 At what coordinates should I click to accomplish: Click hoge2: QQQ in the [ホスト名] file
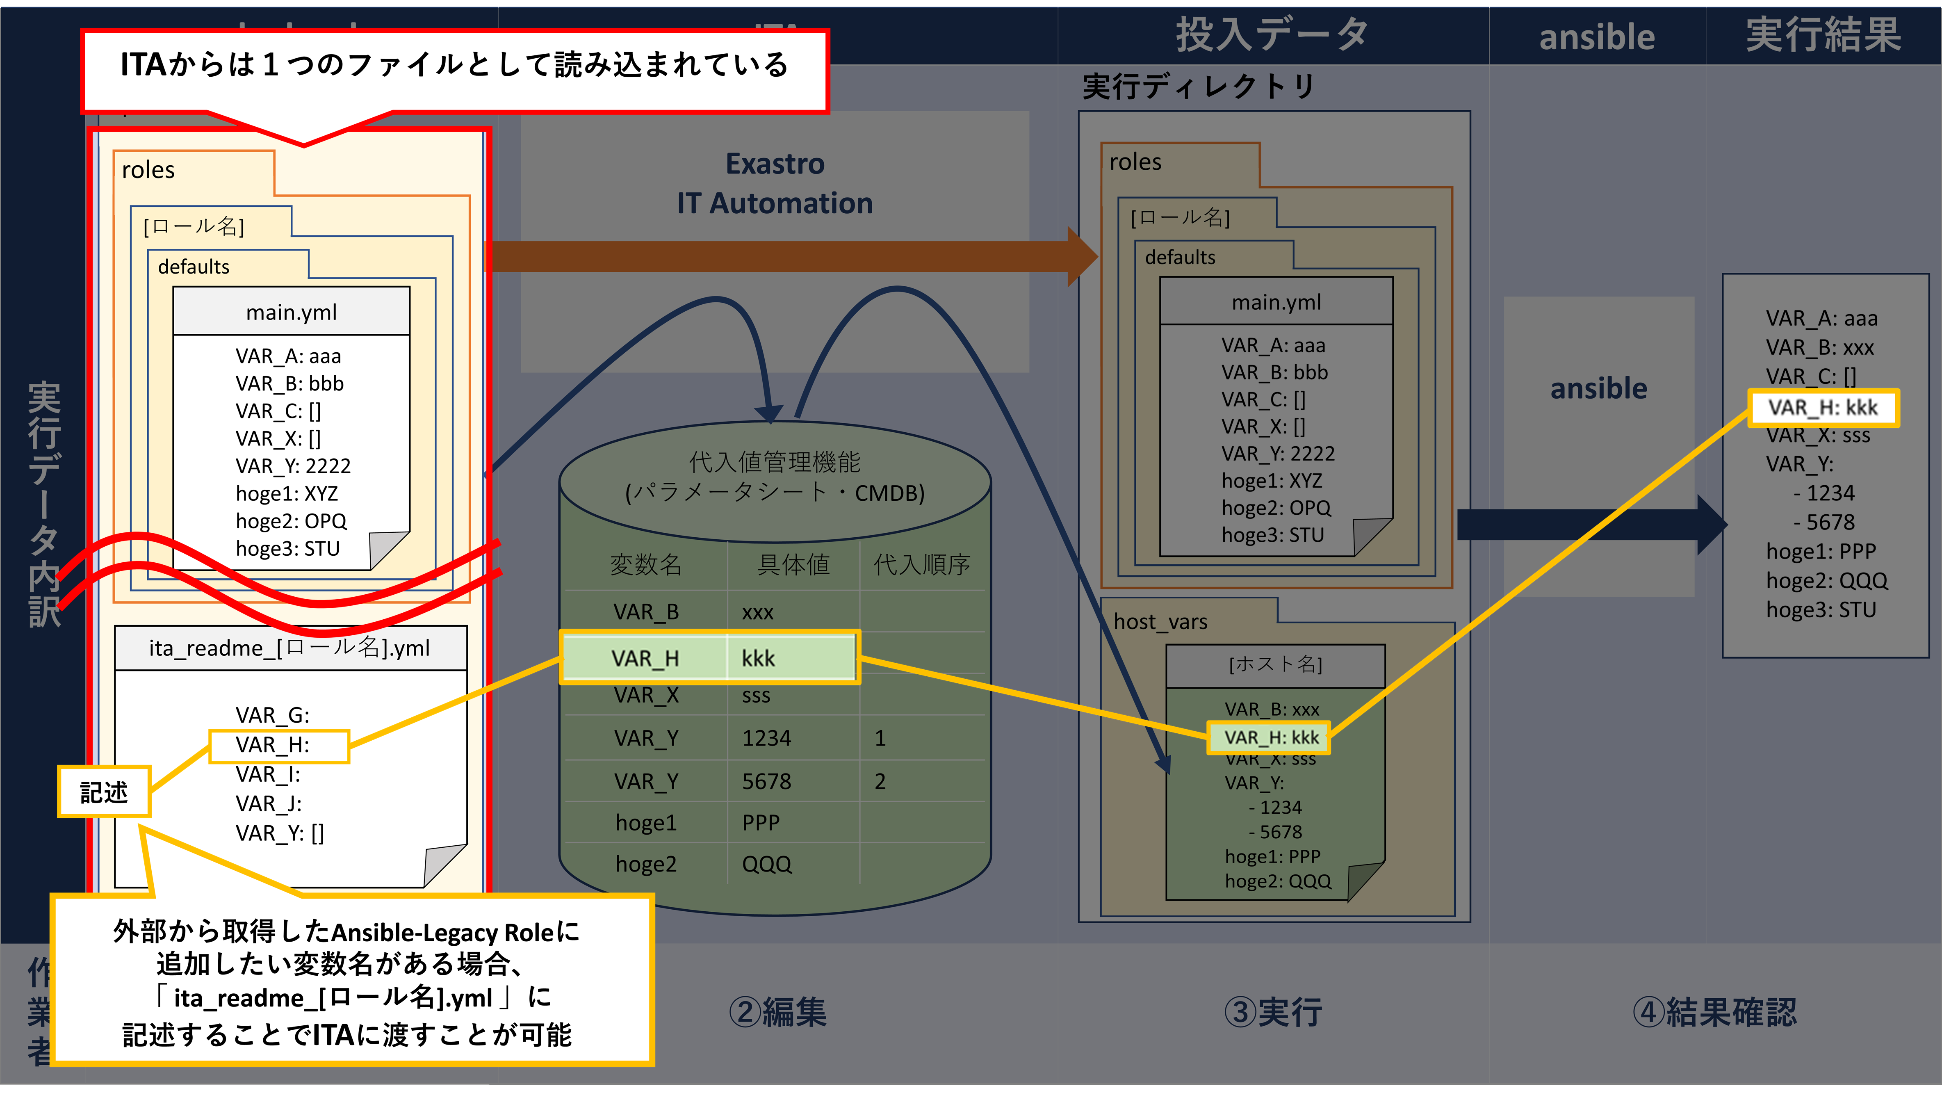click(1278, 881)
